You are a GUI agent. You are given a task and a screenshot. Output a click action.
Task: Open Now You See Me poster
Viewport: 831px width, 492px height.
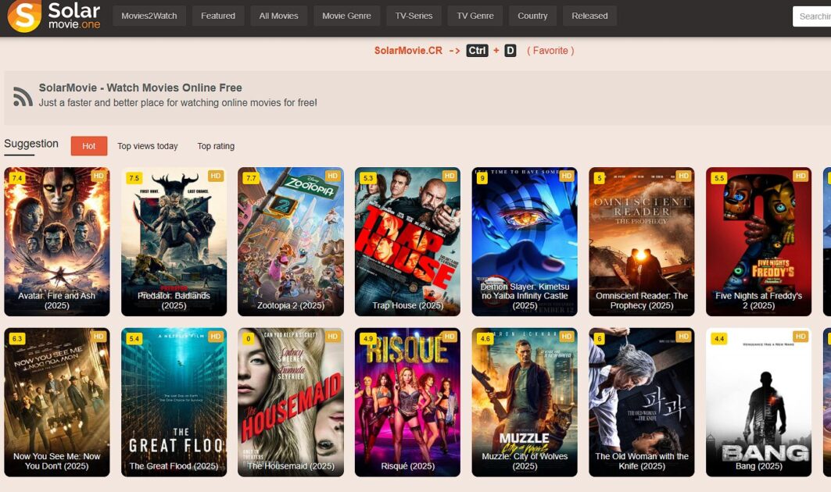(x=57, y=402)
